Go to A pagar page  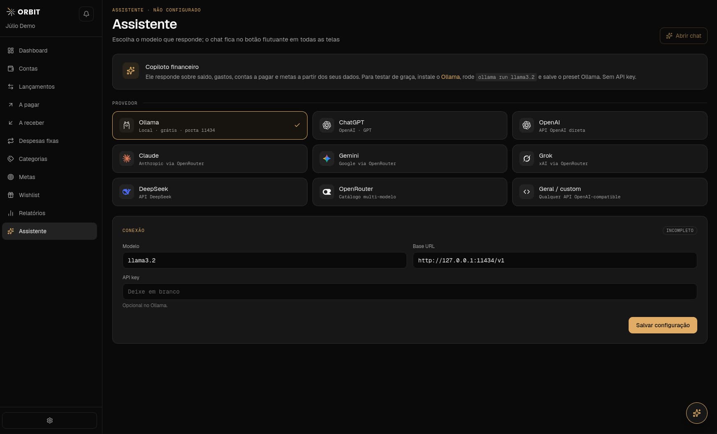click(x=50, y=105)
